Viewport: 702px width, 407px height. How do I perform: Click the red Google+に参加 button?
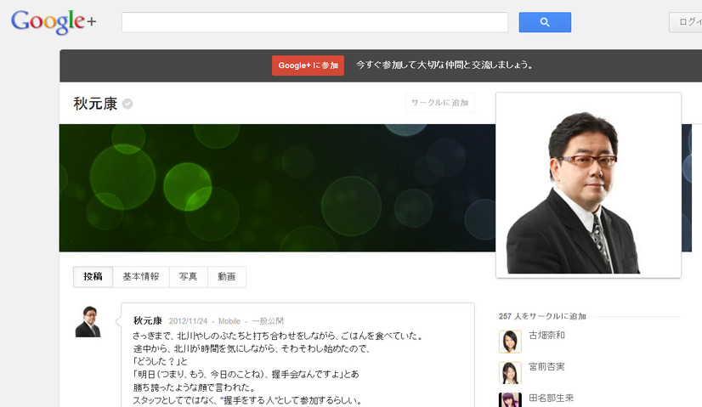(x=308, y=65)
